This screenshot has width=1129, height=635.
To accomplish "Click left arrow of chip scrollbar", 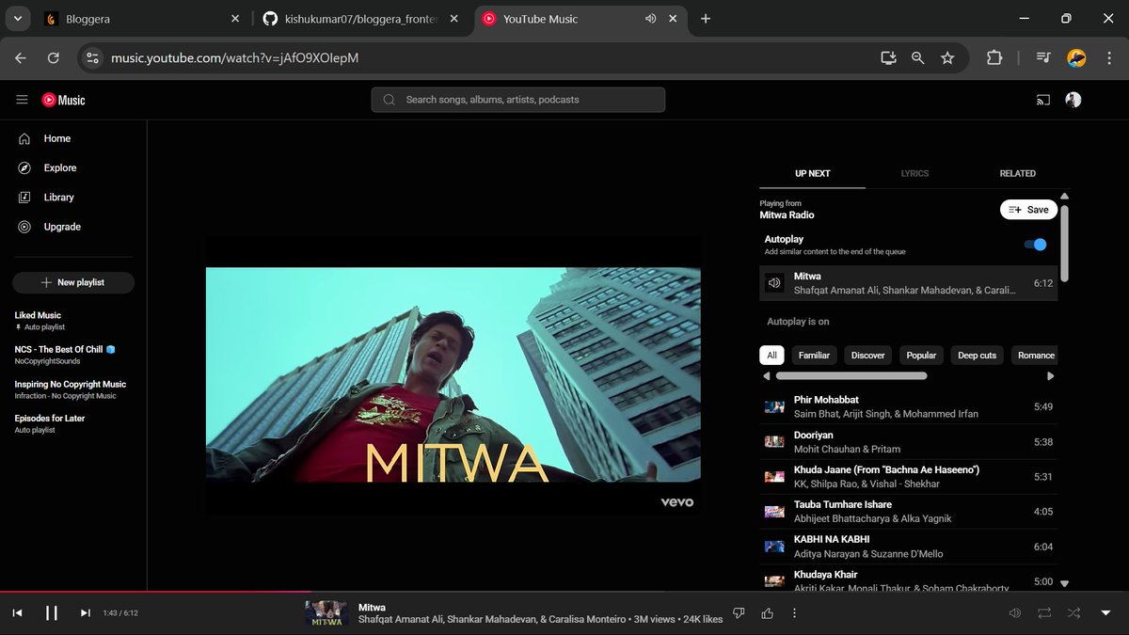I will coord(767,375).
